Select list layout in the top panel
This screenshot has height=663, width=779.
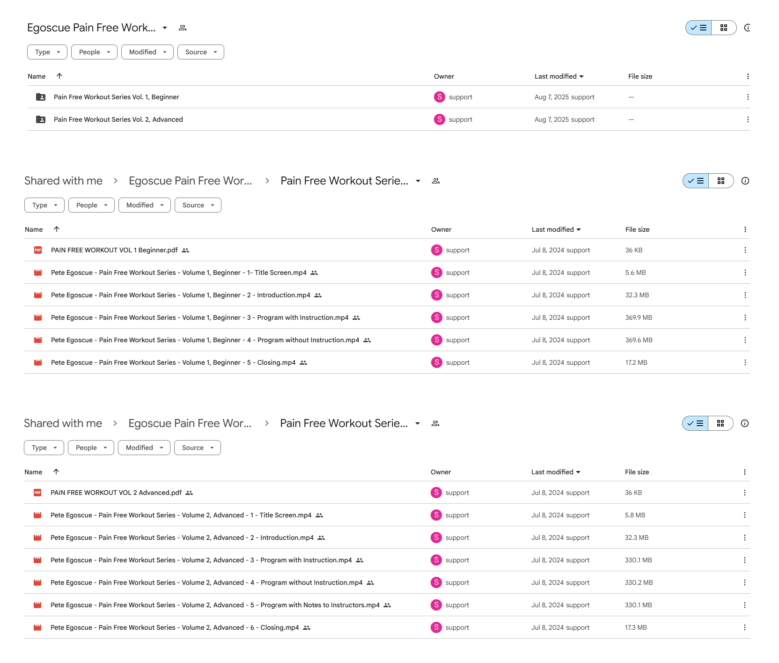pos(698,28)
